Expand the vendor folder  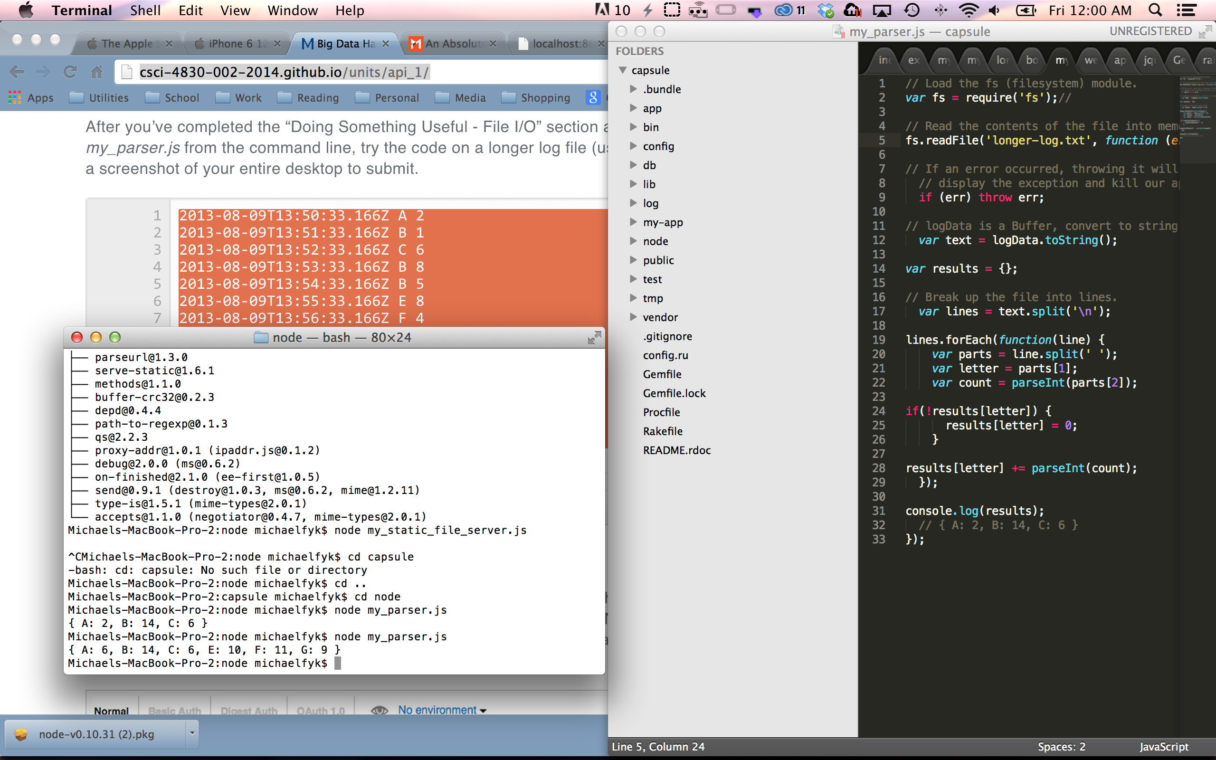tap(633, 317)
